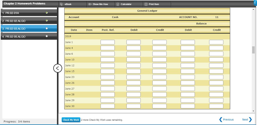The height and width of the screenshot is (125, 257).
Task: Click June 15 Balance Debit field
Action: click(188, 71)
